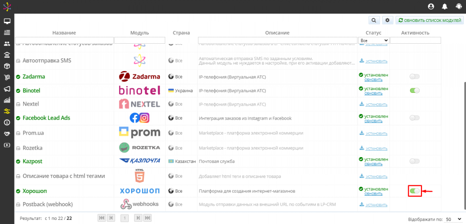Click установить link for Rozetka
The height and width of the screenshot is (224, 466).
pyautogui.click(x=376, y=148)
